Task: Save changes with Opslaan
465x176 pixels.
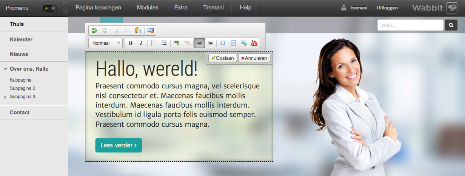Action: point(223,58)
